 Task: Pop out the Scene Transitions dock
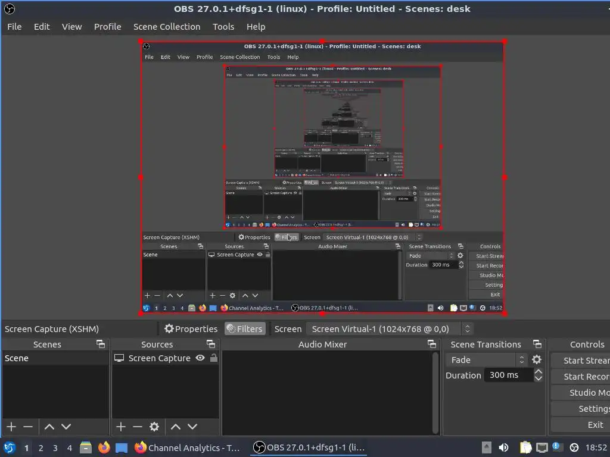[x=537, y=344]
